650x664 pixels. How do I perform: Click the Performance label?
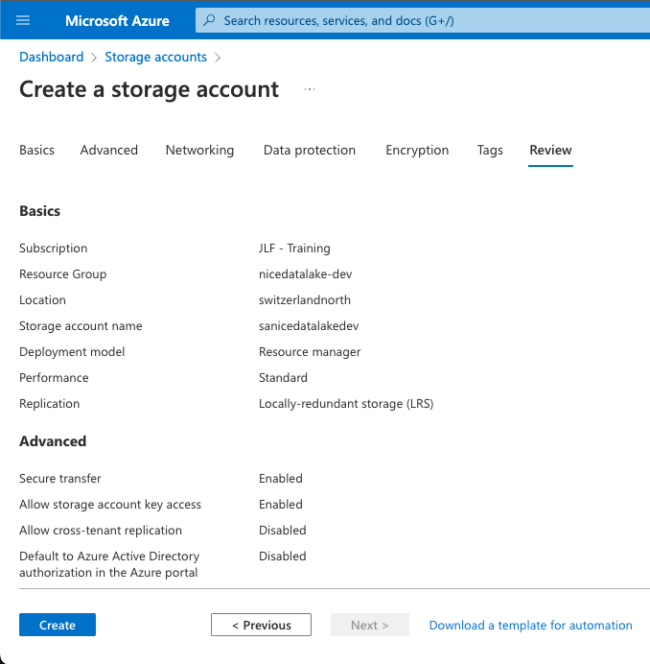54,378
